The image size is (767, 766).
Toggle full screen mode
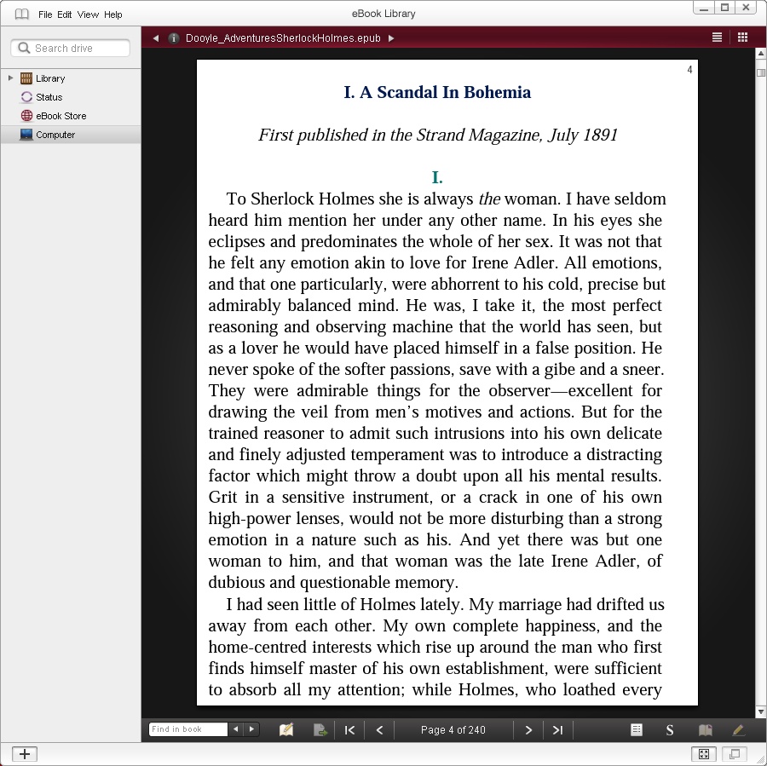pos(704,754)
